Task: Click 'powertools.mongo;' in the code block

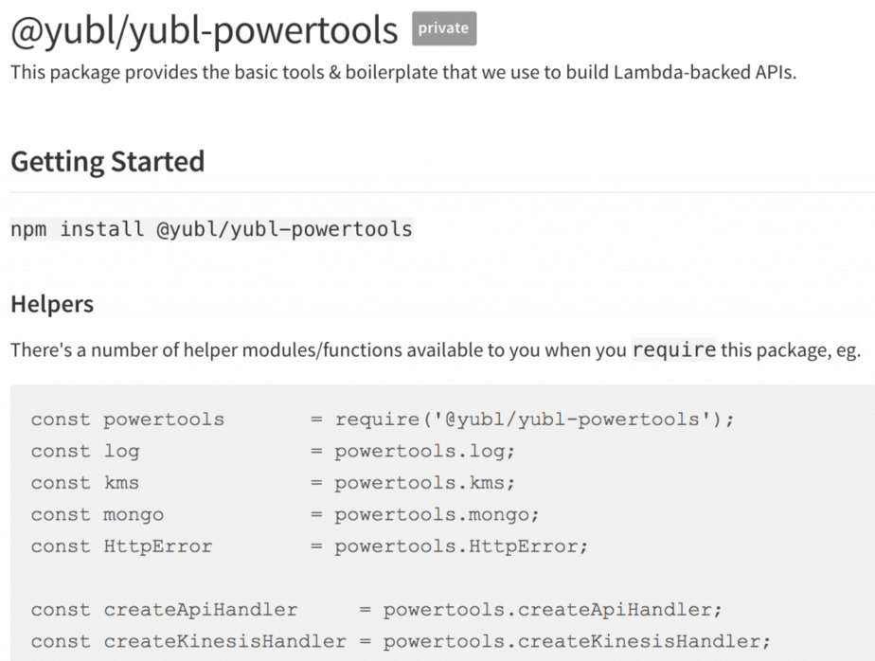Action: click(437, 515)
